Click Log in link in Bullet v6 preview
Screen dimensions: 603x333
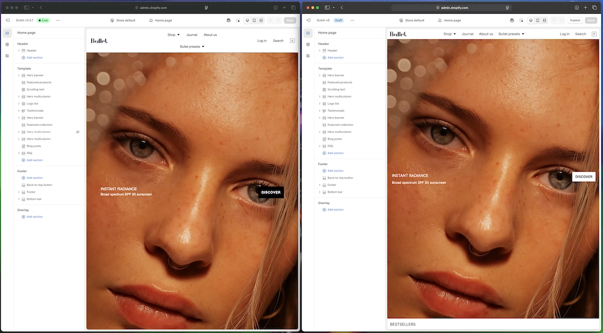coord(565,34)
